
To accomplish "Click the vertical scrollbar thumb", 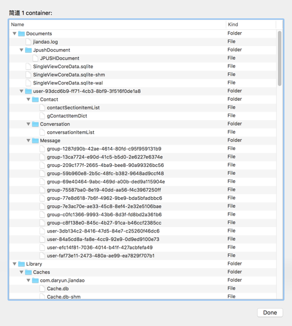I will point(279,58).
